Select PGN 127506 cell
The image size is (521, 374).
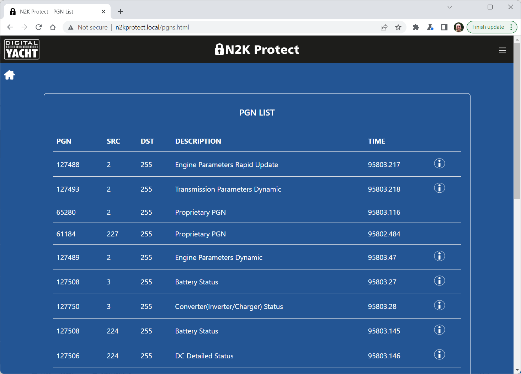pos(68,356)
